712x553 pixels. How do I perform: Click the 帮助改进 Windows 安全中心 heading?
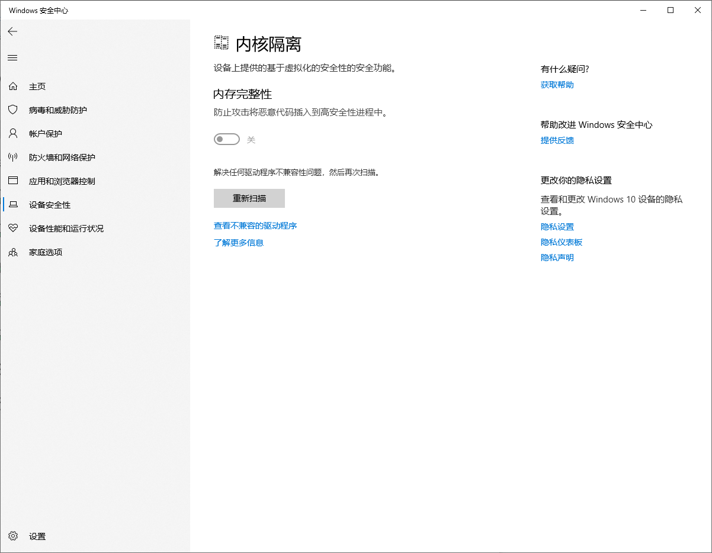596,125
